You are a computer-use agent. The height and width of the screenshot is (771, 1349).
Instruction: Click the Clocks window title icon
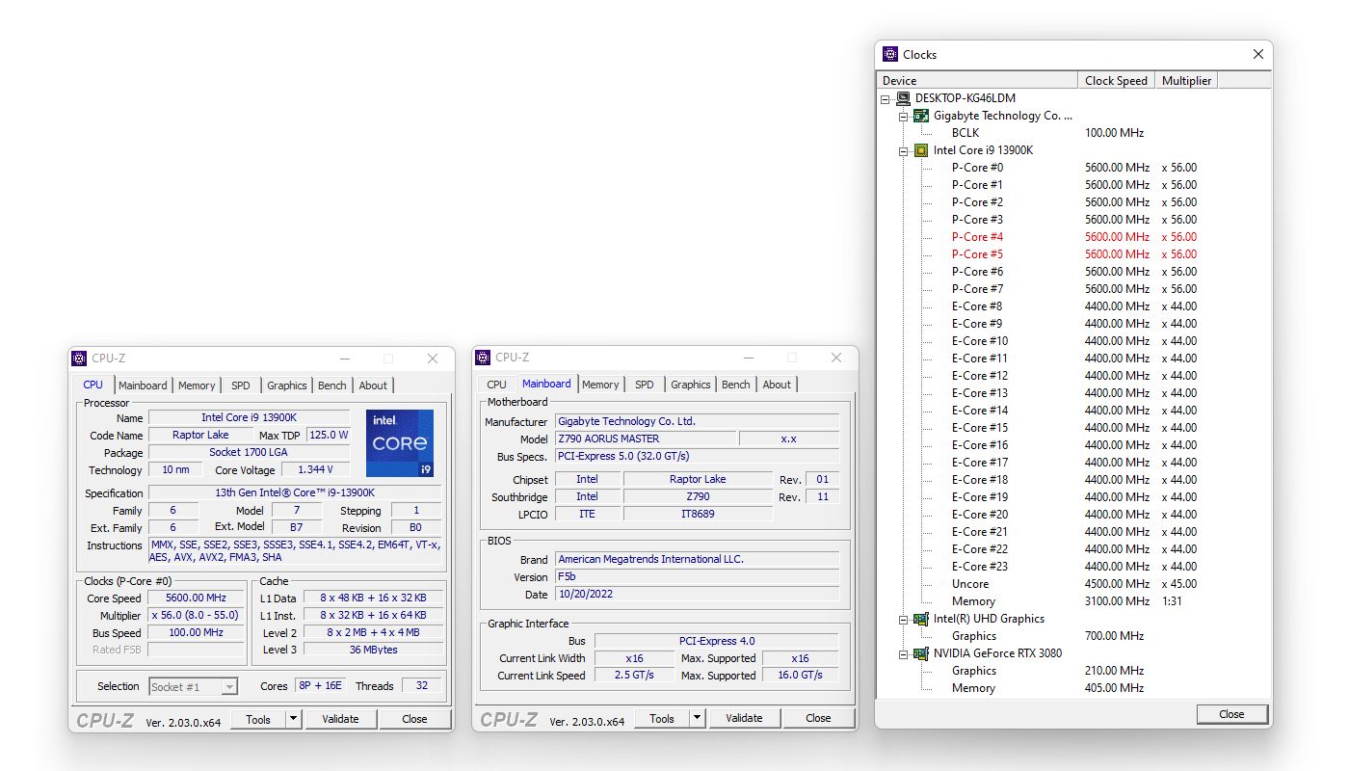pyautogui.click(x=890, y=55)
